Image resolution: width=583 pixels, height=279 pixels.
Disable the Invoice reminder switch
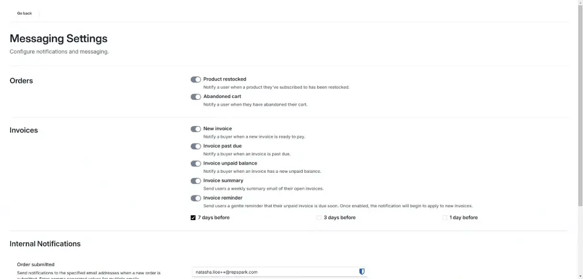tap(195, 198)
